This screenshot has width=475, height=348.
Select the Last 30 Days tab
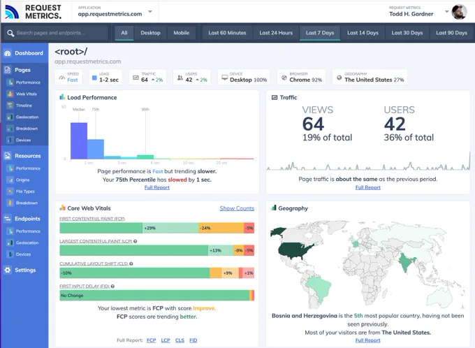pos(407,33)
